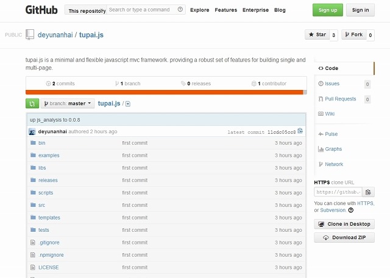Open the latest commit hash 11cdc05cc8
The height and width of the screenshot is (278, 390).
tap(282, 132)
